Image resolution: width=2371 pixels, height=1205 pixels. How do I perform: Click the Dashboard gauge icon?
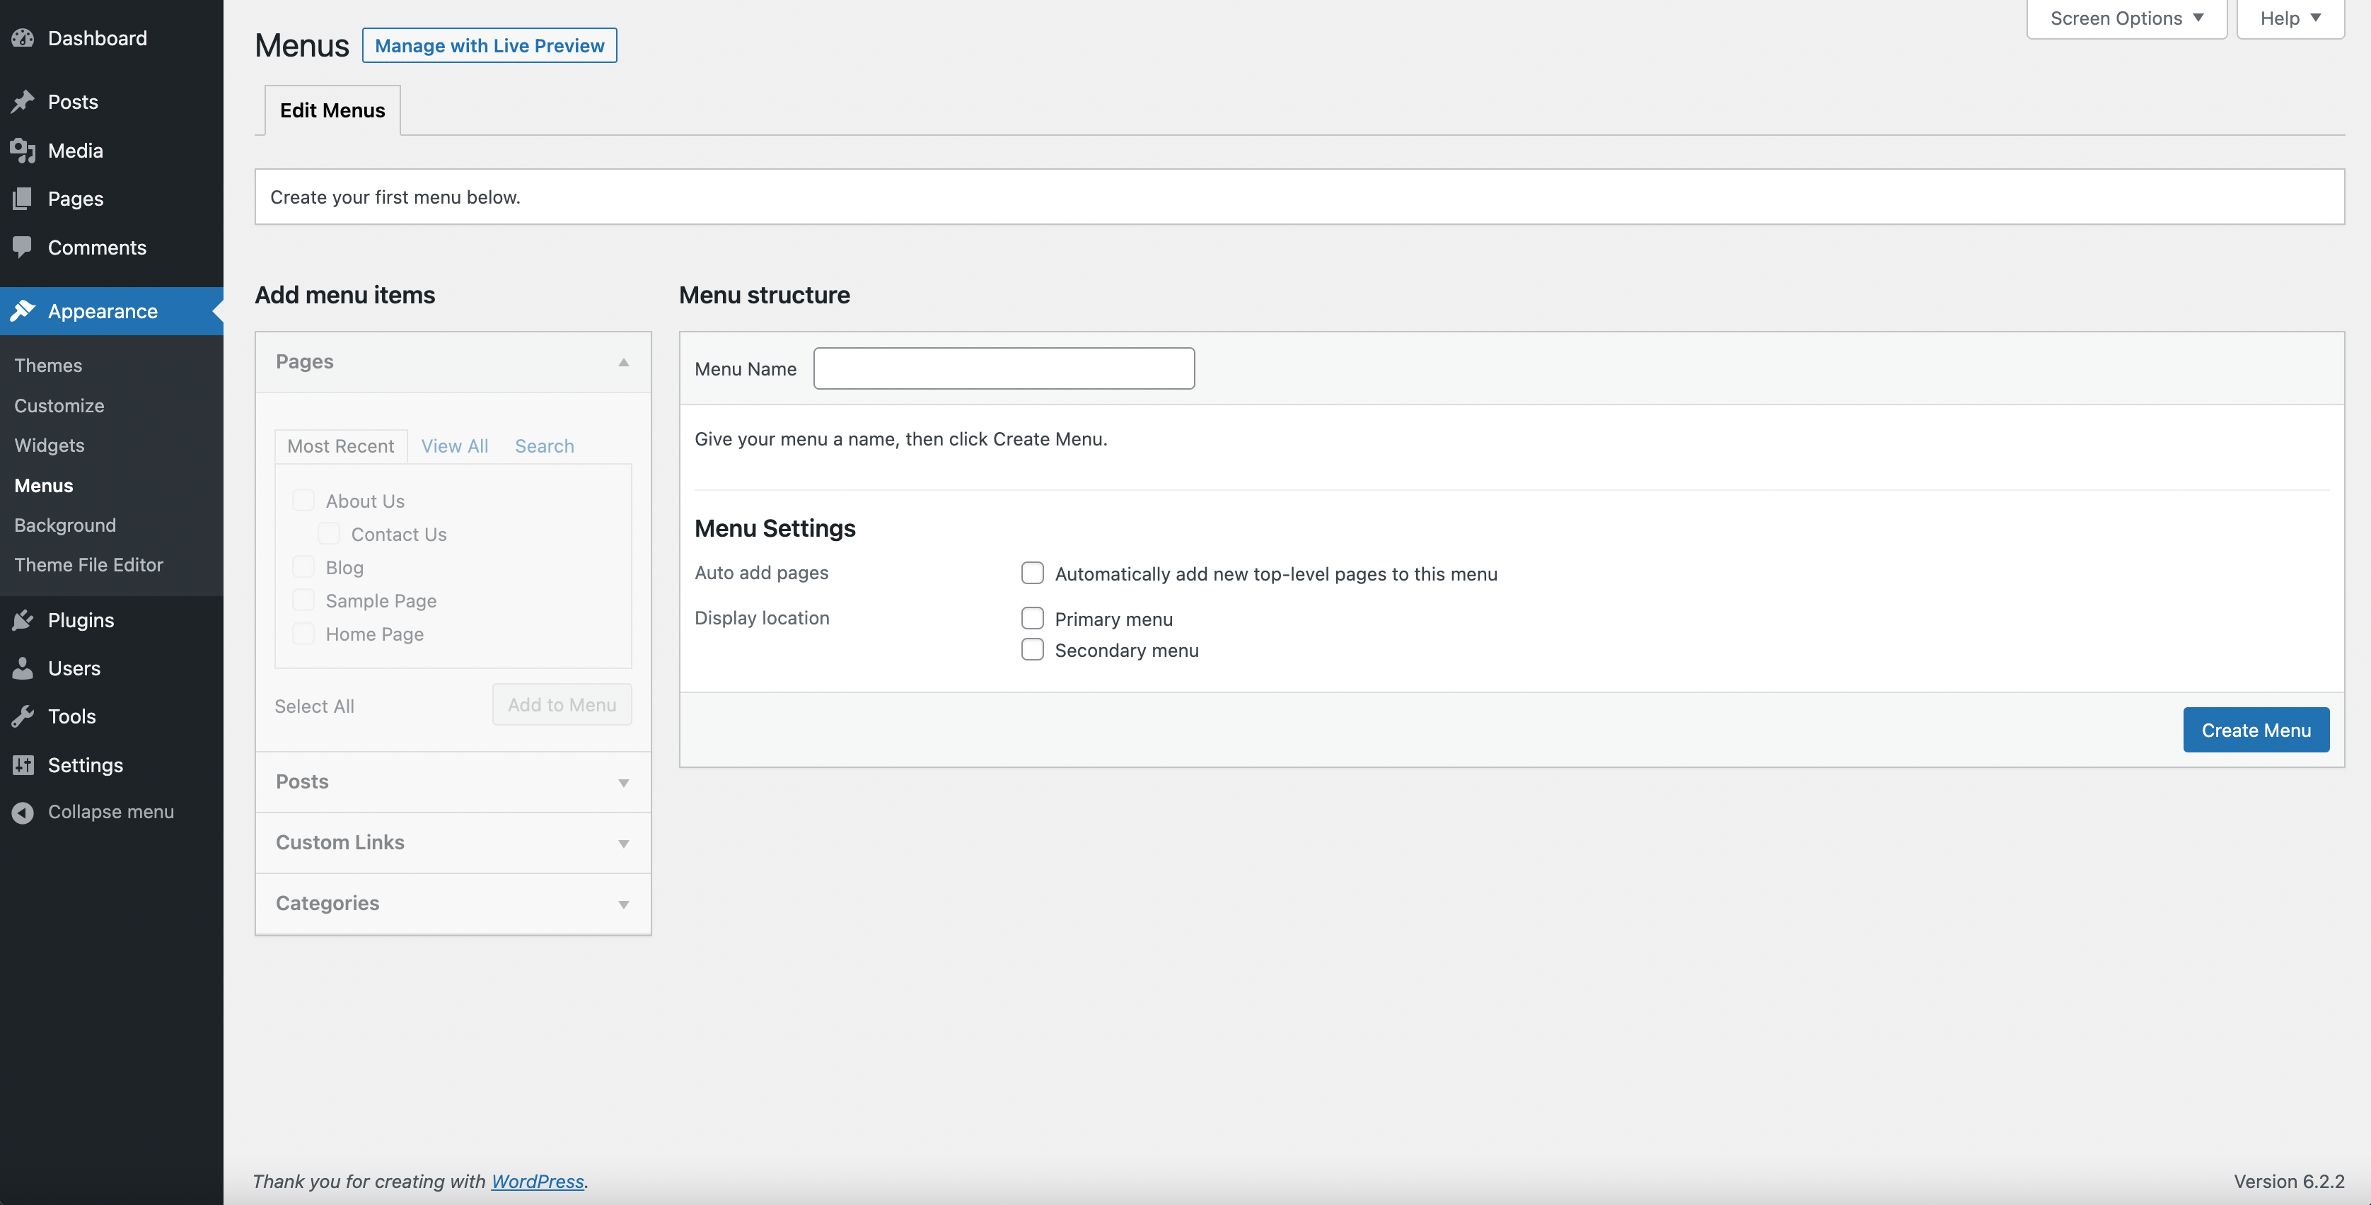coord(23,39)
